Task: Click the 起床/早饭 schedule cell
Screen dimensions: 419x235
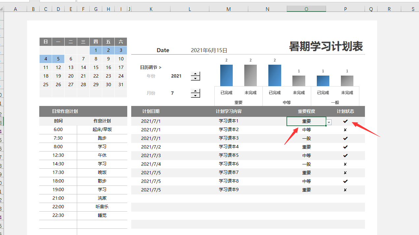Action: click(102, 129)
